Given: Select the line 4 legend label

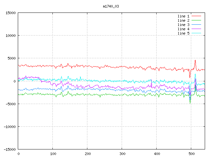Looking at the screenshot, I should tap(183, 29).
